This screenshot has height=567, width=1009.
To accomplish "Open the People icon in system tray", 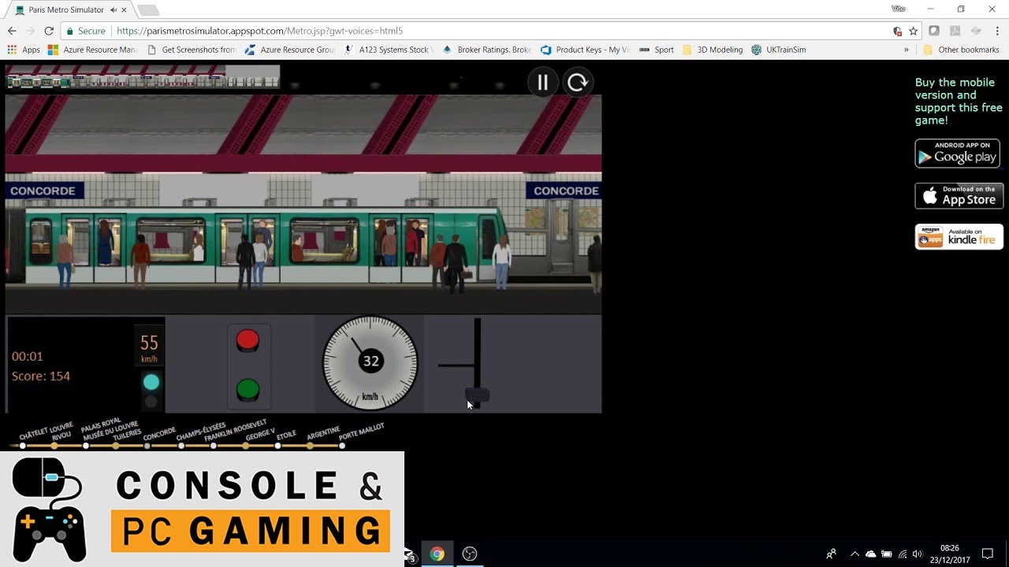I will pos(831,554).
